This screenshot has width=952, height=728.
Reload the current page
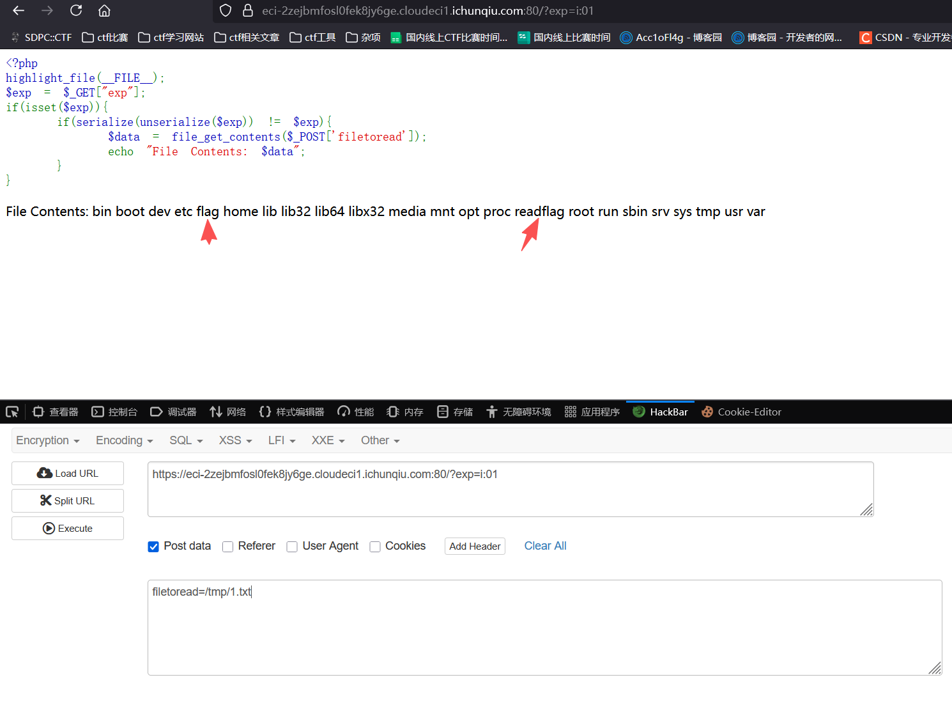(76, 10)
